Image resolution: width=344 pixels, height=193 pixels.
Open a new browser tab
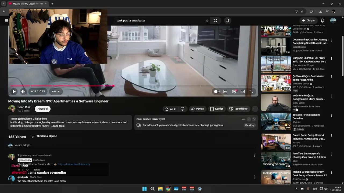(x=52, y=4)
